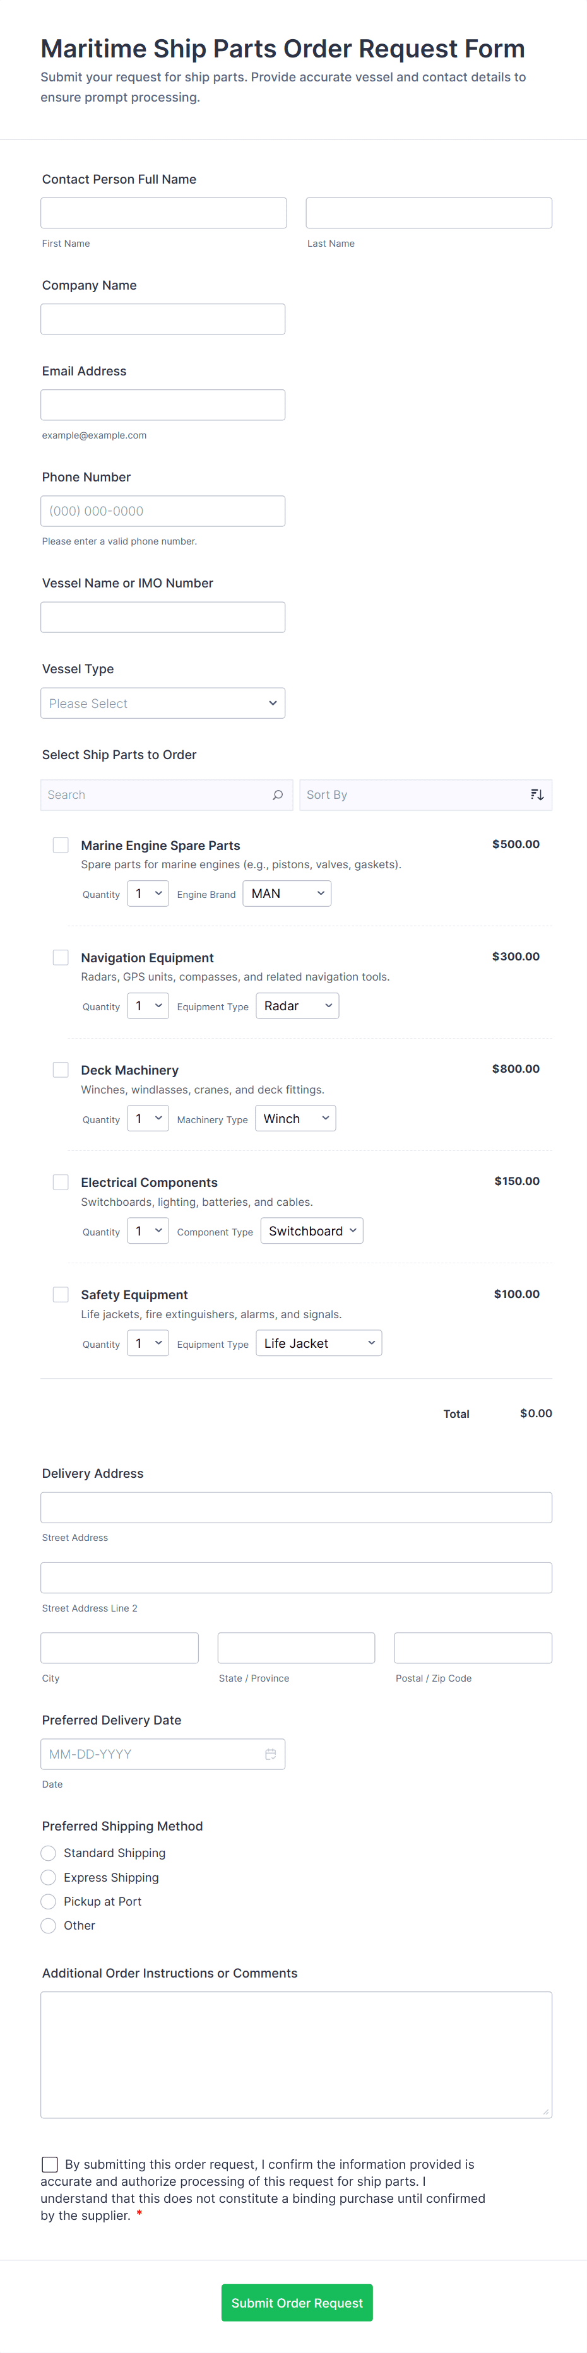Open the calendar icon for delivery date
The image size is (587, 2353).
[x=271, y=1754]
